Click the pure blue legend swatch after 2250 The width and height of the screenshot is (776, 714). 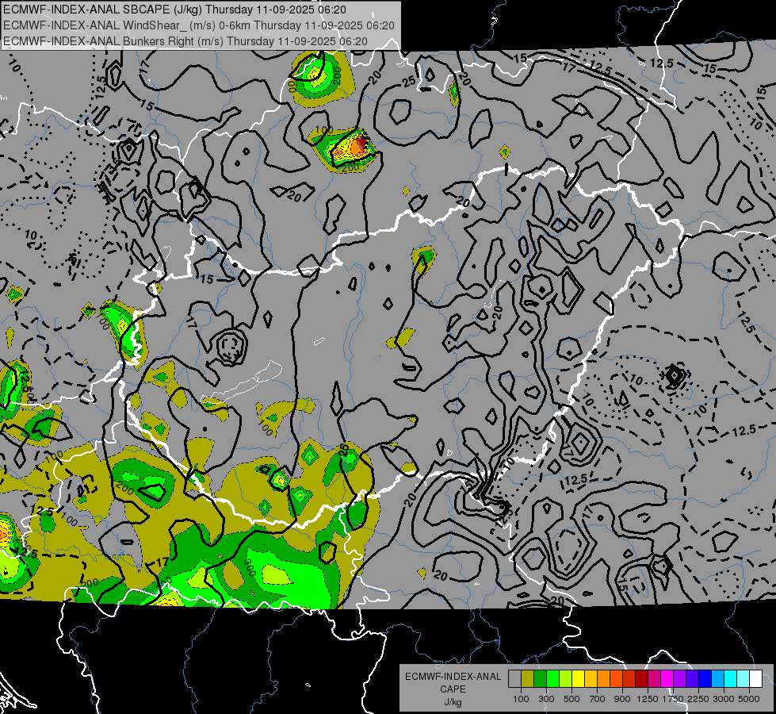click(705, 679)
